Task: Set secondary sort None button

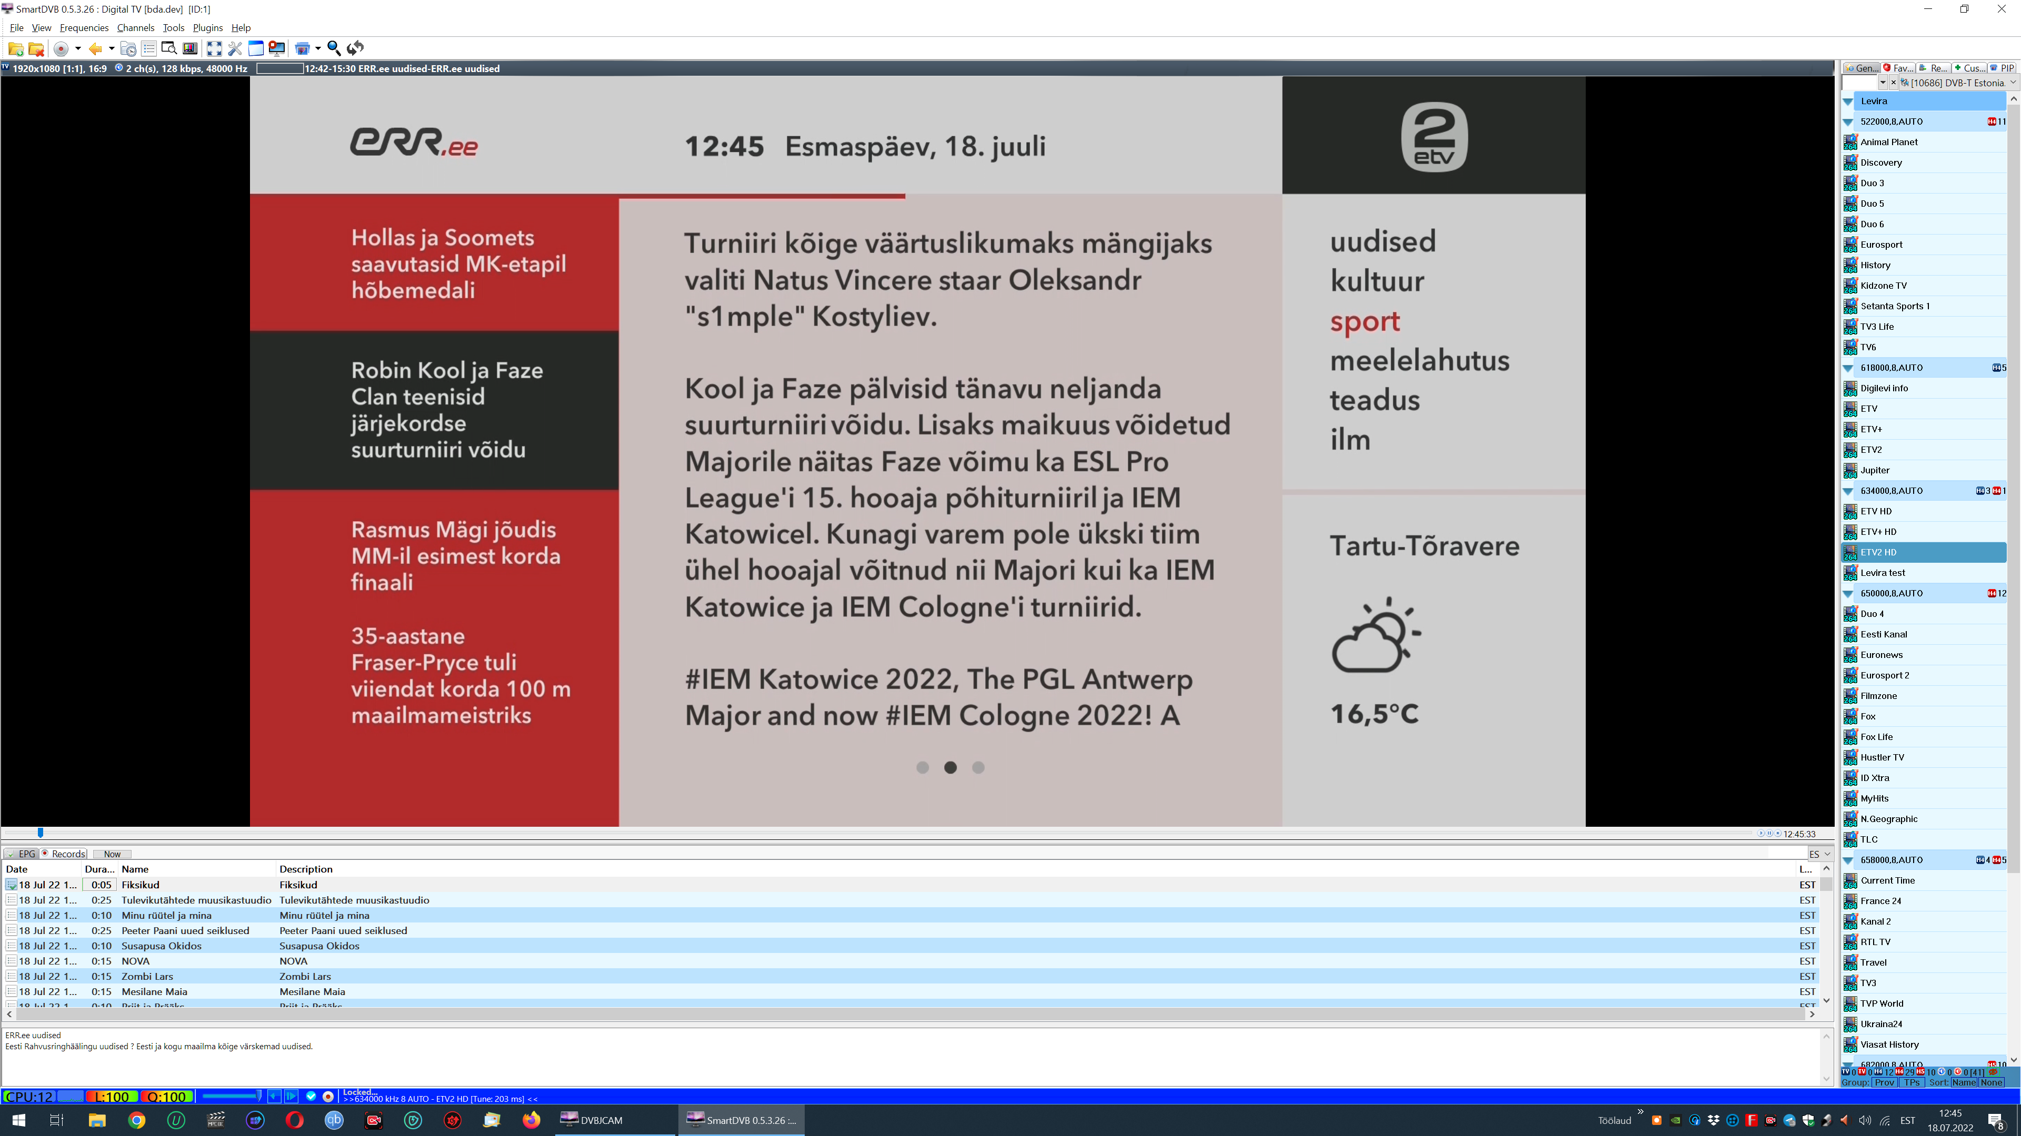Action: pos(1991,1083)
